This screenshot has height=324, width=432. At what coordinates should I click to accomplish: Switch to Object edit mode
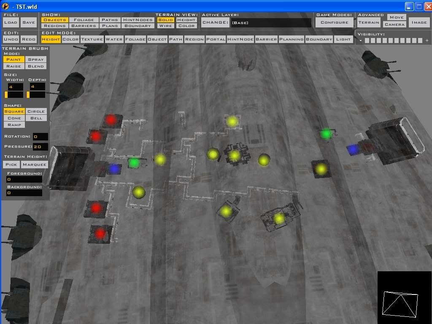tap(157, 39)
